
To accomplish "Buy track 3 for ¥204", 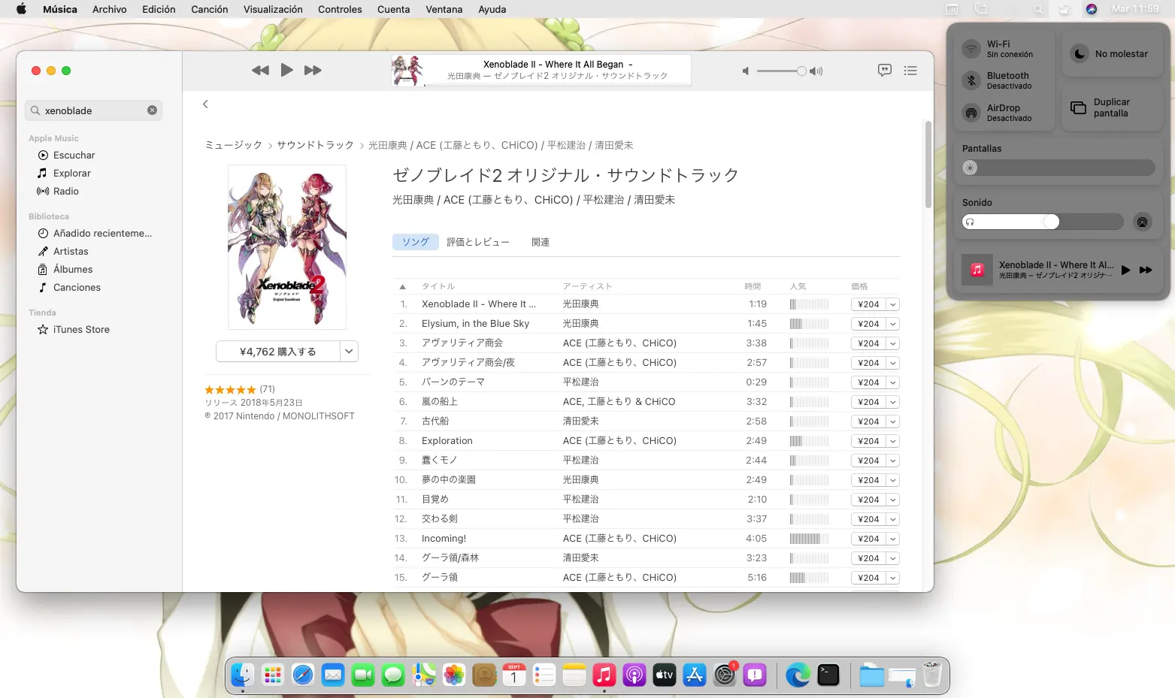I will coord(868,343).
